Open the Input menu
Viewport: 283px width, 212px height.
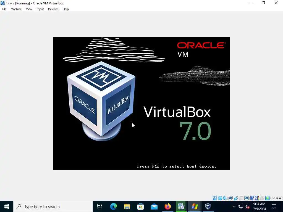click(x=40, y=9)
